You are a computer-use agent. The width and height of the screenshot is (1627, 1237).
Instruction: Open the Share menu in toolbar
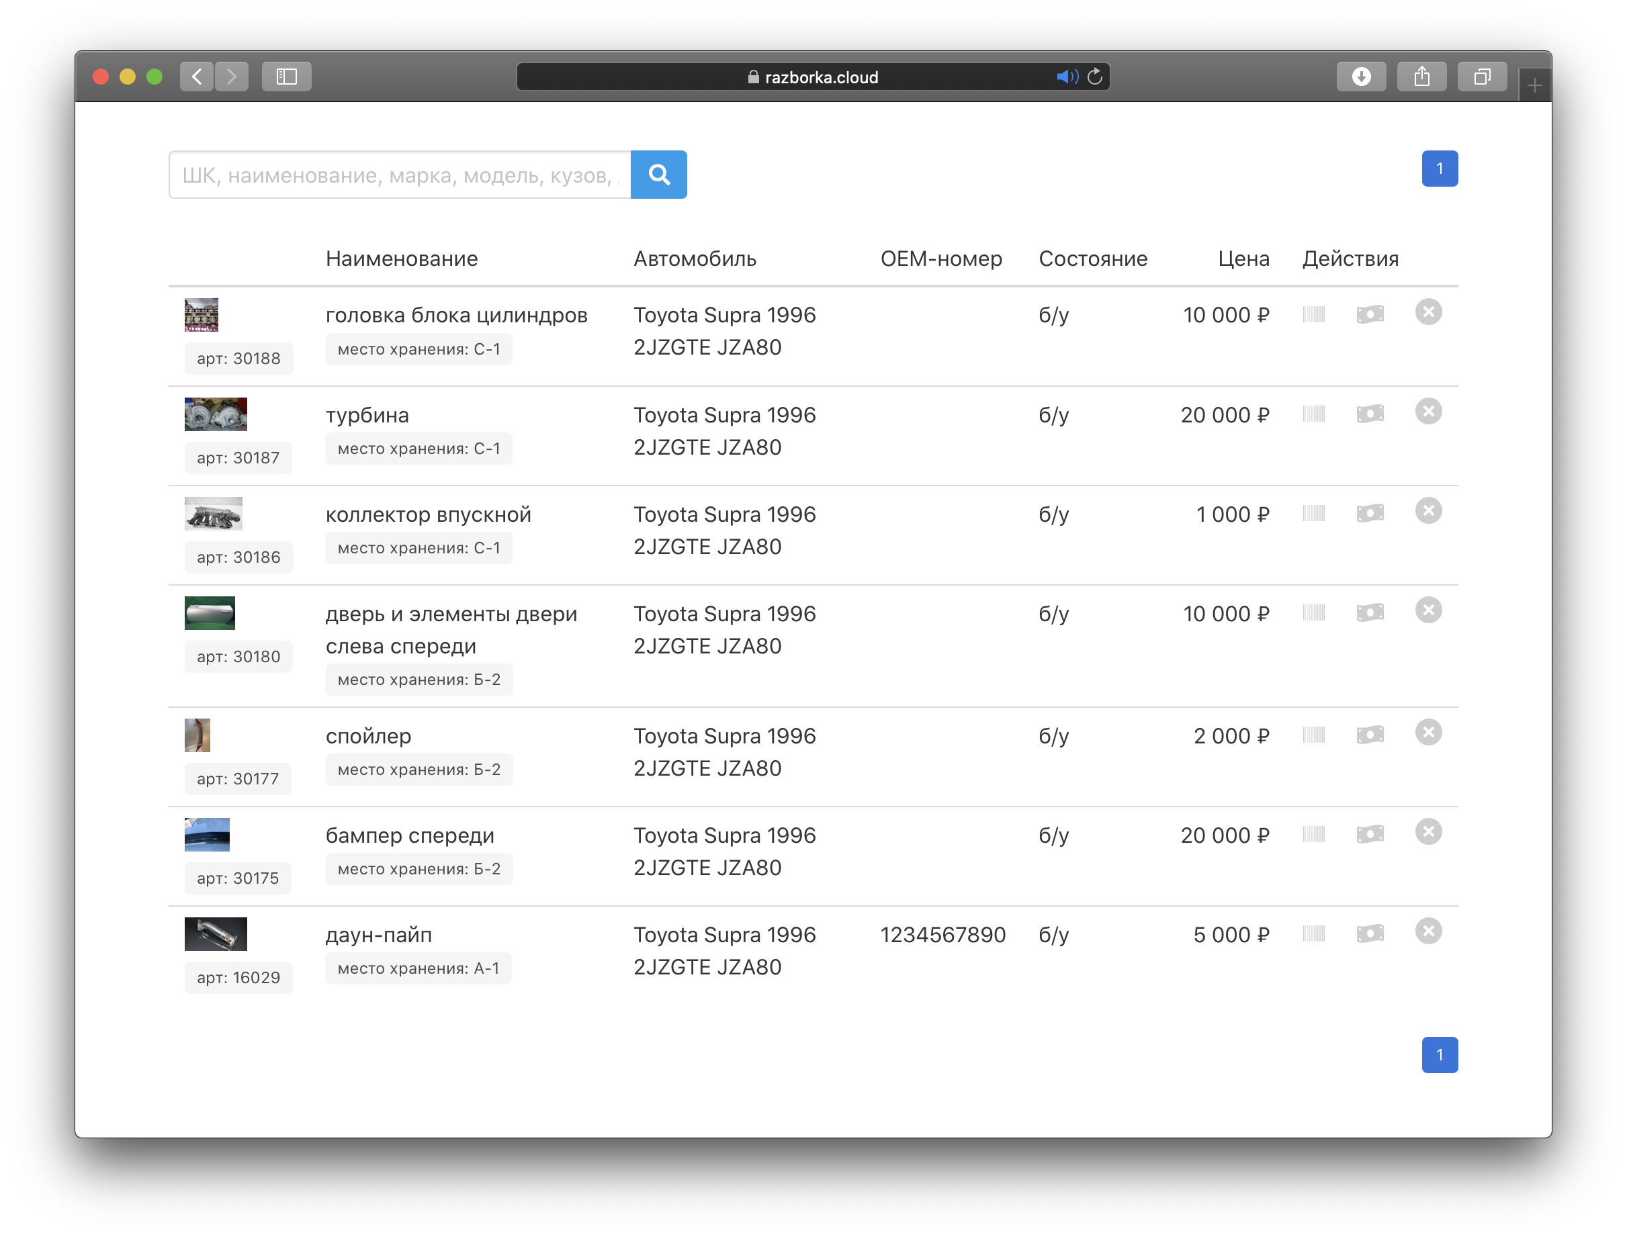click(x=1421, y=77)
